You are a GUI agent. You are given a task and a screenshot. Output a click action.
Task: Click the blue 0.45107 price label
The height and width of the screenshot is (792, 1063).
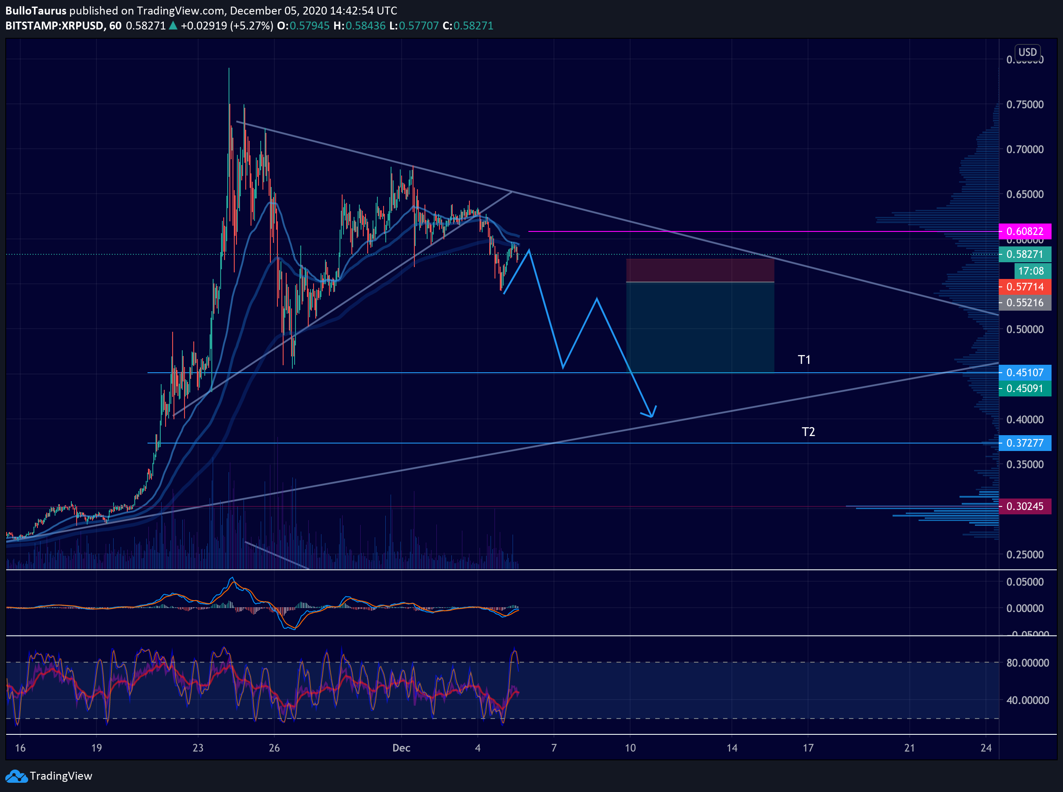1025,373
